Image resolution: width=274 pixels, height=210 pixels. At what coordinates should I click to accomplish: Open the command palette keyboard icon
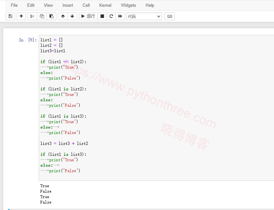[x=170, y=16]
